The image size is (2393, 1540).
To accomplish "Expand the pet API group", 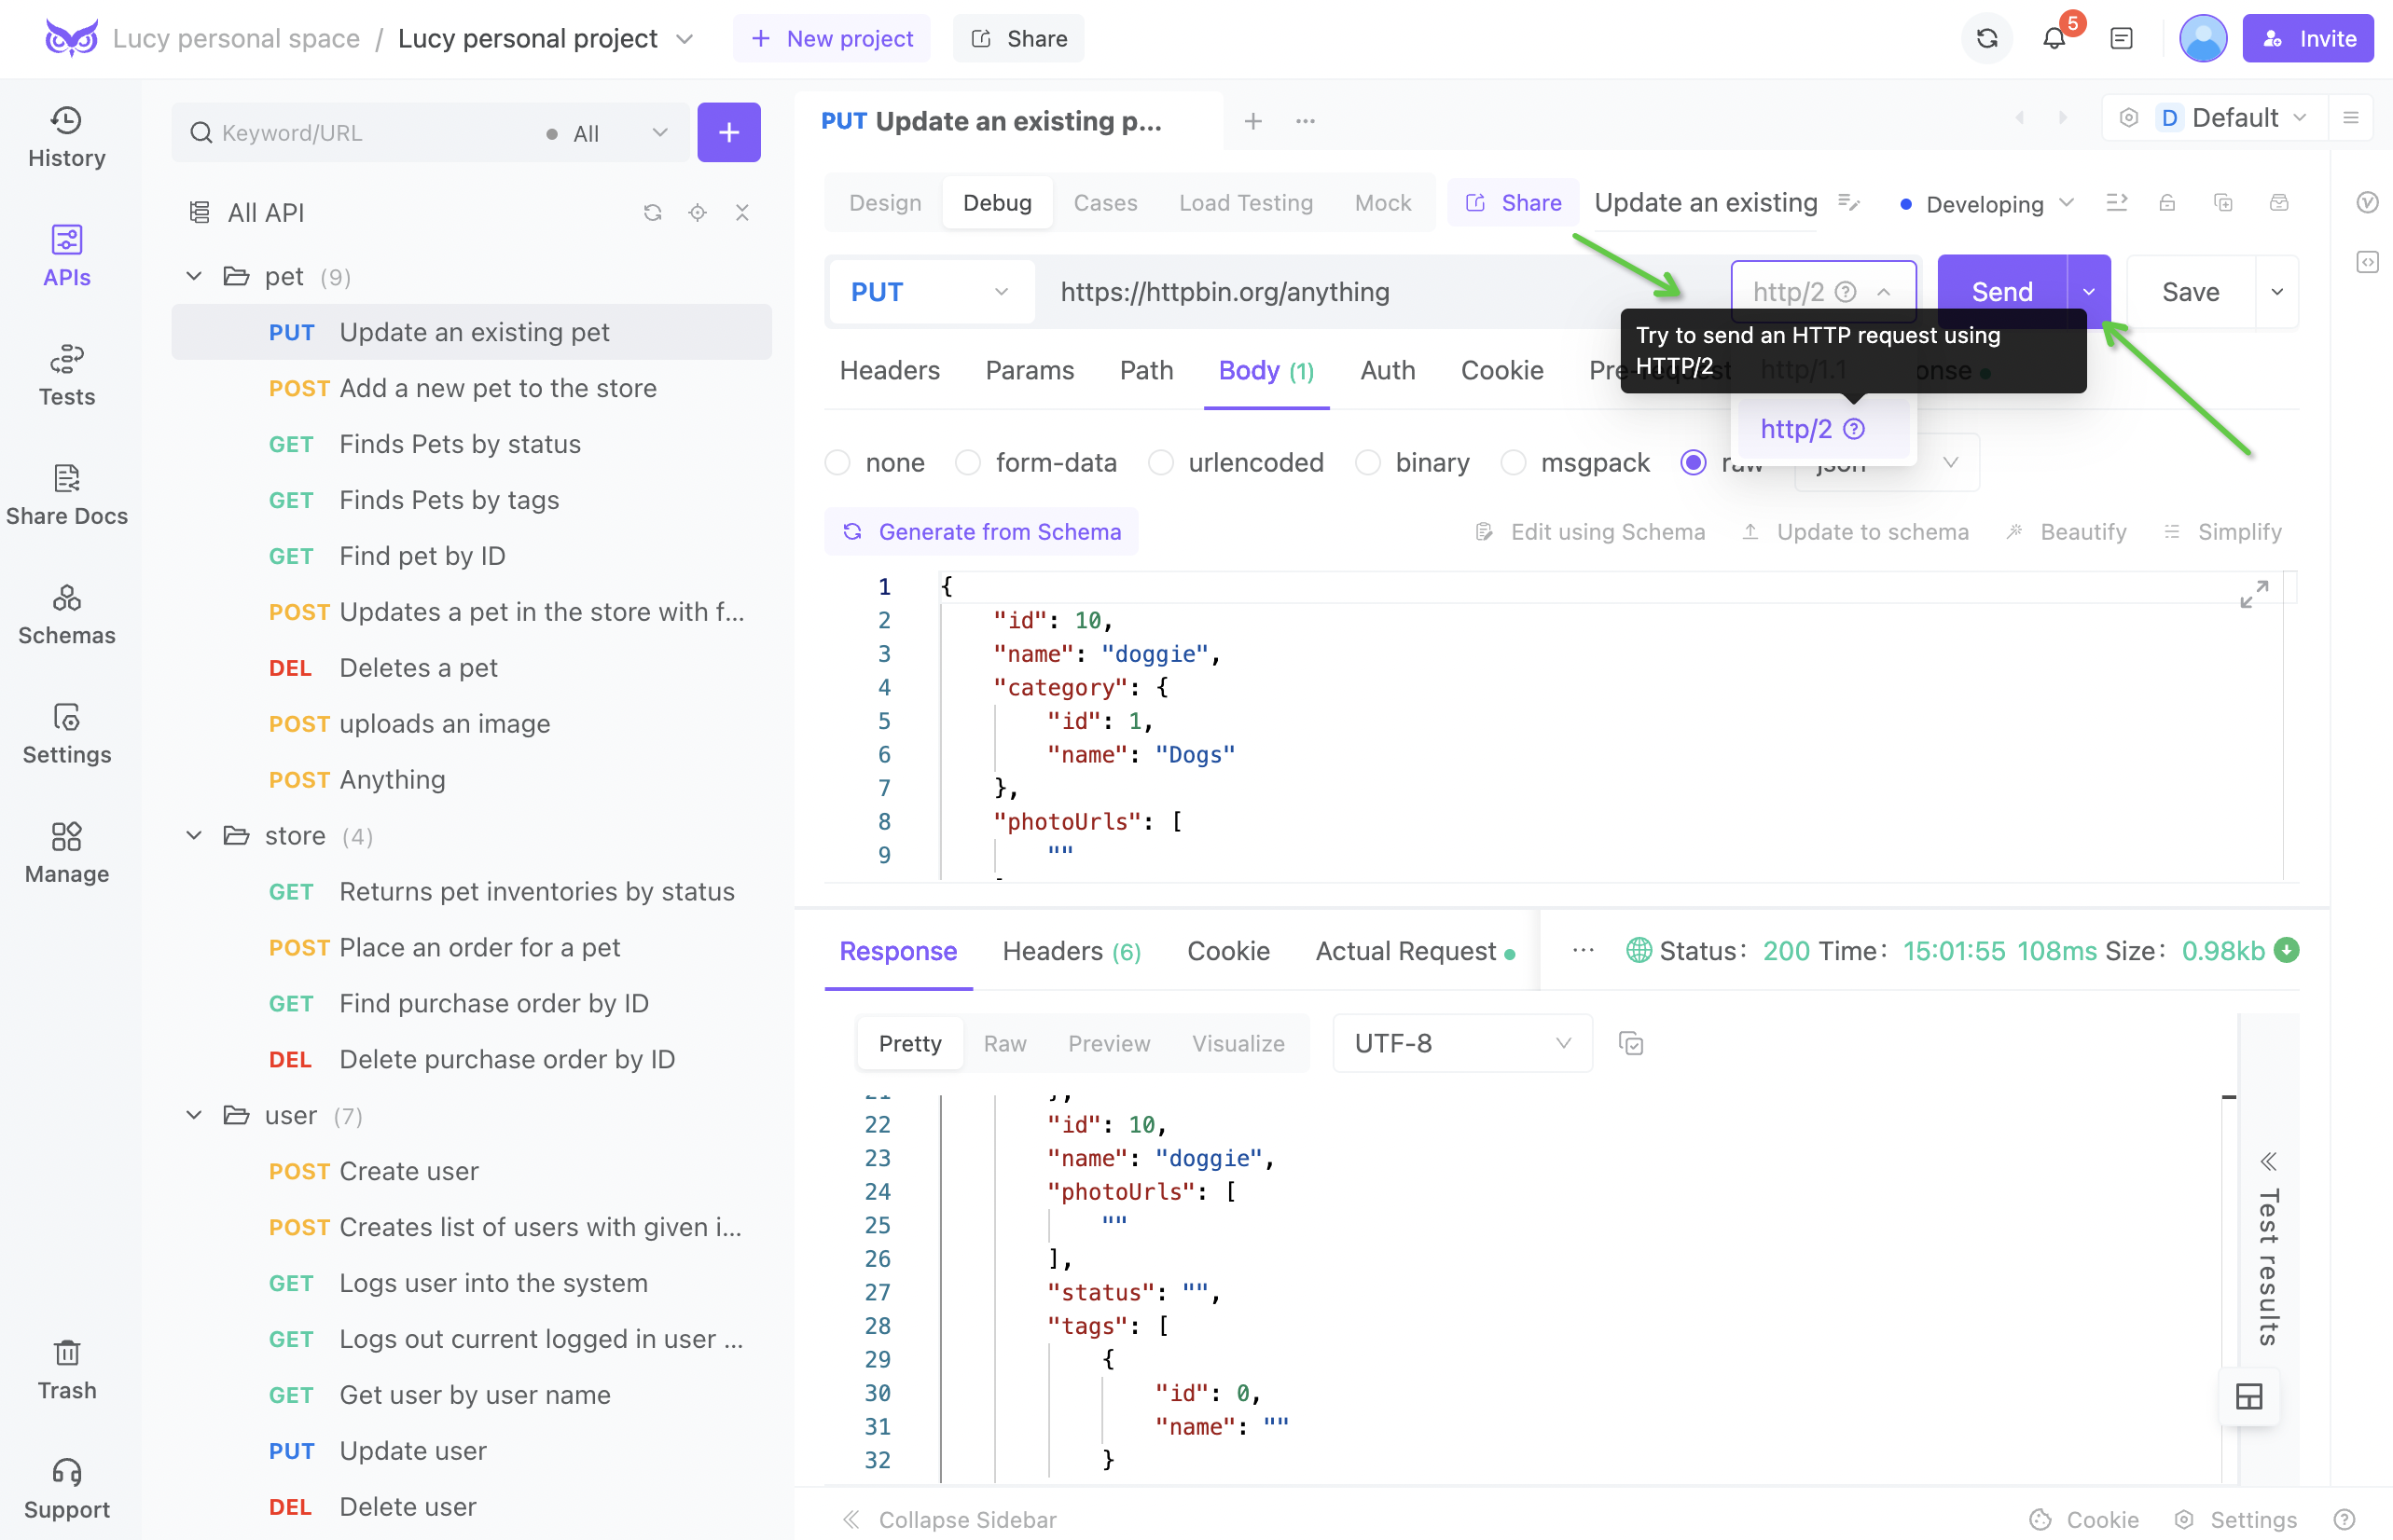I will 194,276.
